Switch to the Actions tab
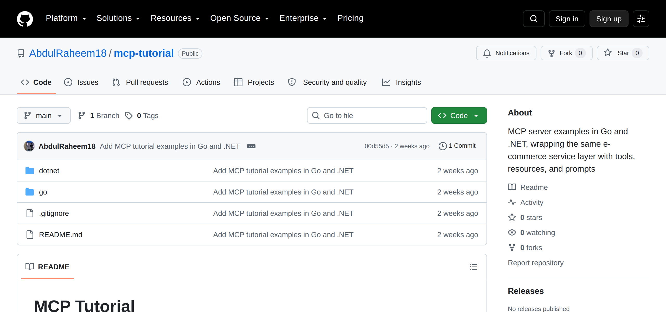Viewport: 666px width, 312px height. pyautogui.click(x=201, y=82)
